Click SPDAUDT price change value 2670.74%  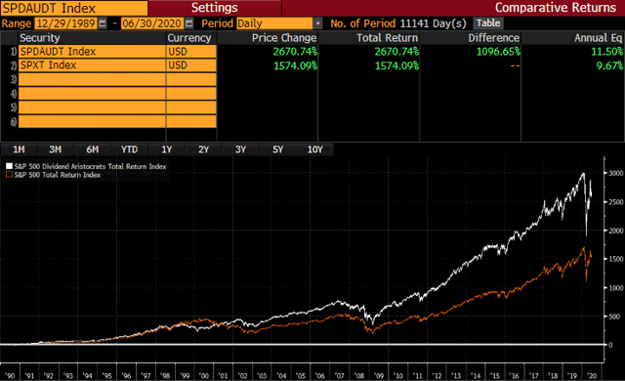click(x=295, y=52)
